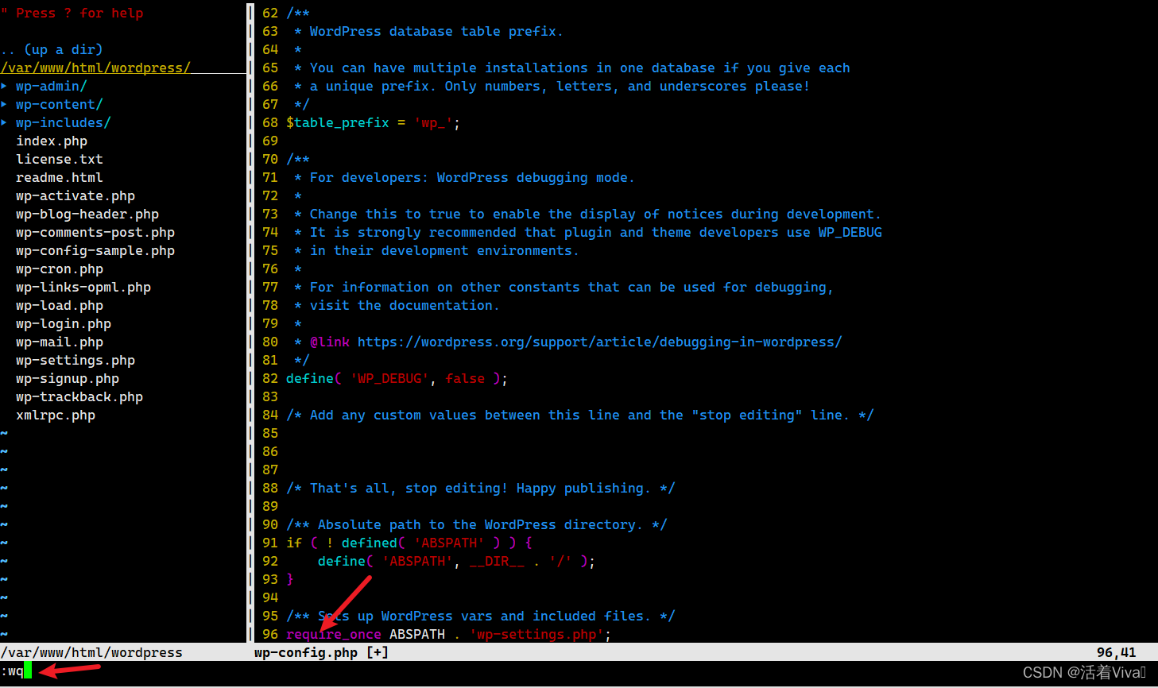Click WP_DEBUG mention in line 74 comment
Image resolution: width=1158 pixels, height=688 pixels.
point(850,232)
